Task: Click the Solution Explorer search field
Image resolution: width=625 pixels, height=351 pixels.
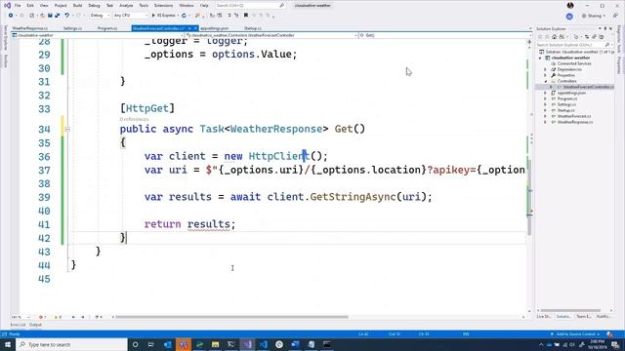Action: click(x=573, y=45)
